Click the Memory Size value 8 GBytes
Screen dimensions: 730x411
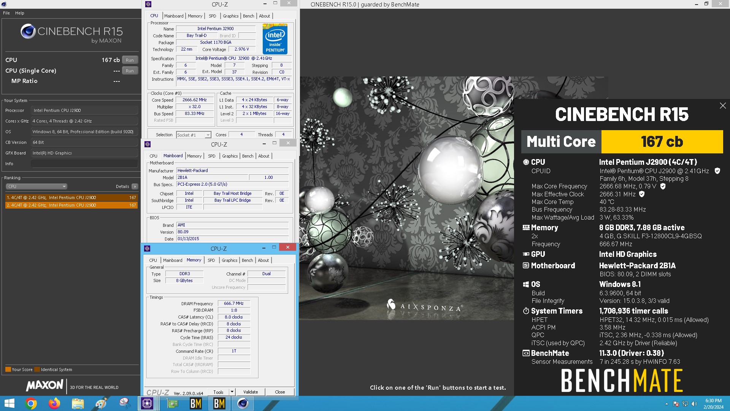[184, 280]
